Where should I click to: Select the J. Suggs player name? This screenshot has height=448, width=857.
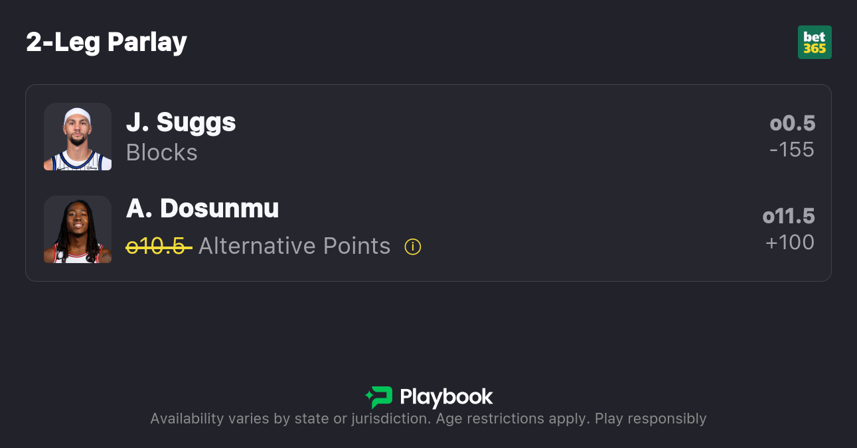click(x=181, y=123)
